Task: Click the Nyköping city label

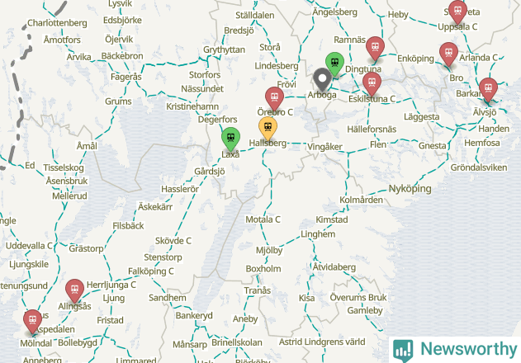Action: [410, 189]
